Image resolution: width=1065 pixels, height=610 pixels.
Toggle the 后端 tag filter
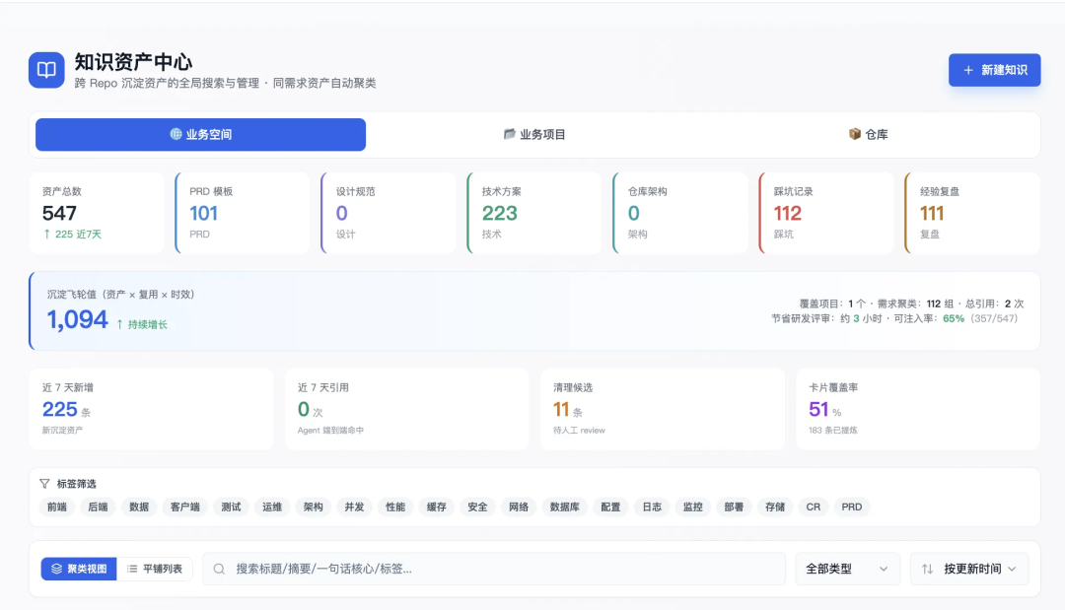click(98, 507)
